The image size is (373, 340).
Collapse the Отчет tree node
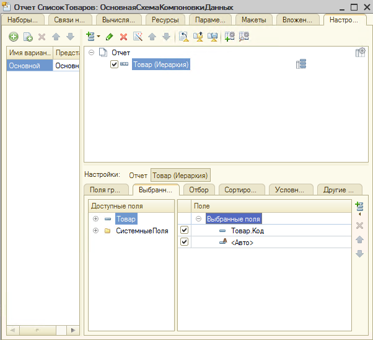pyautogui.click(x=92, y=53)
